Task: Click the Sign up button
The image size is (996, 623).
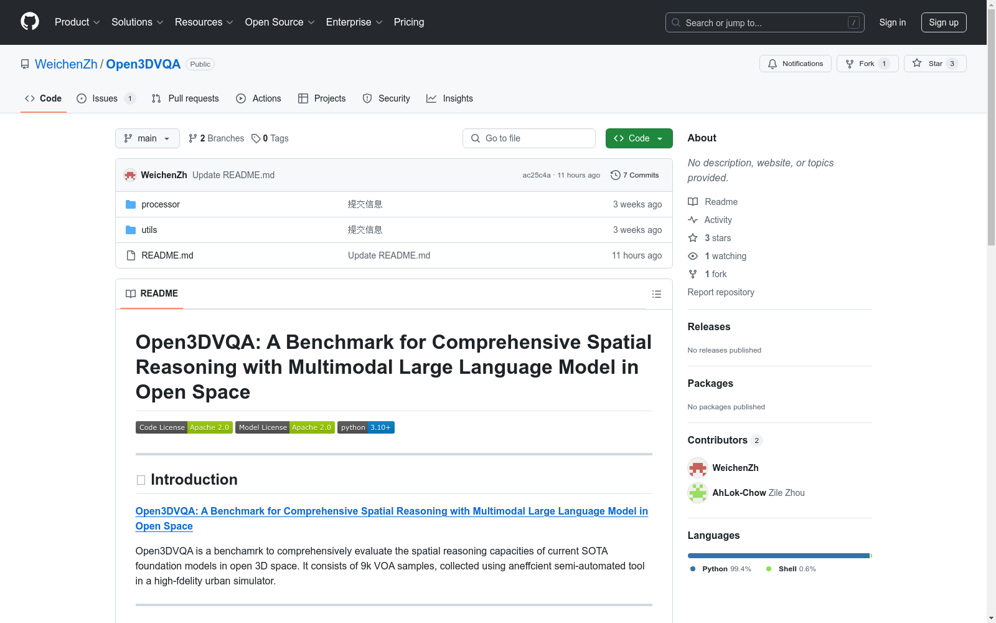Action: [x=943, y=22]
